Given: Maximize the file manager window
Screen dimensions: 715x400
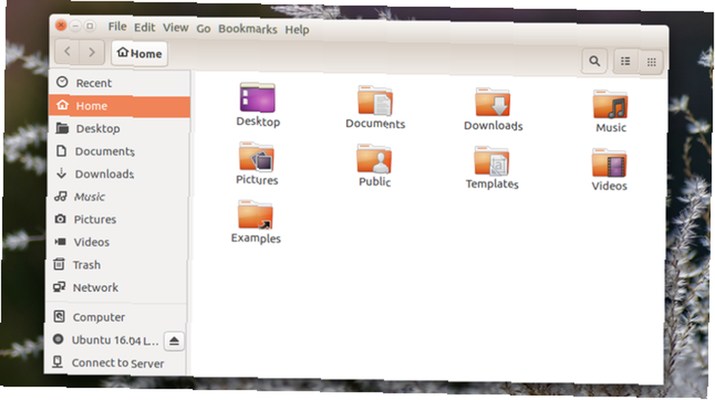Looking at the screenshot, I should pyautogui.click(x=90, y=26).
